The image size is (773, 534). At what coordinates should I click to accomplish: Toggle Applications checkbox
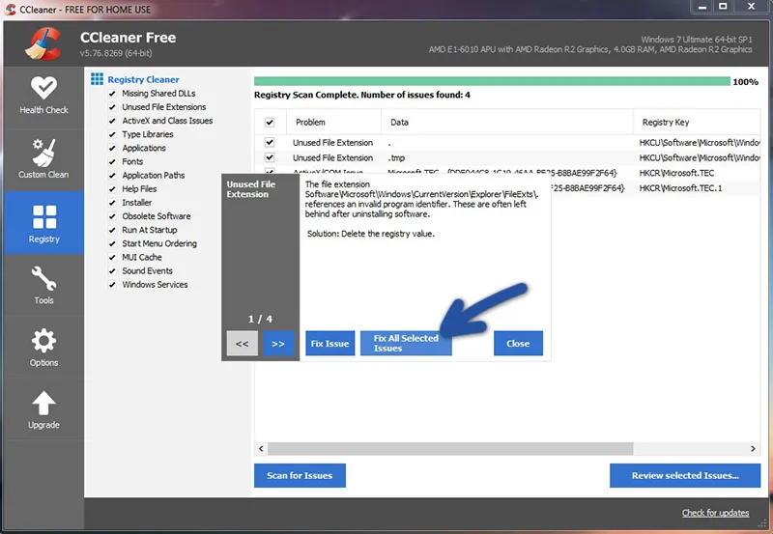click(112, 149)
